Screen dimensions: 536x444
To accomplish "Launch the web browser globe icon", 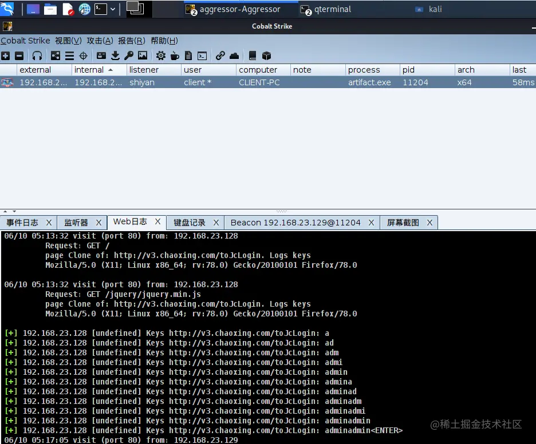I will (x=84, y=9).
